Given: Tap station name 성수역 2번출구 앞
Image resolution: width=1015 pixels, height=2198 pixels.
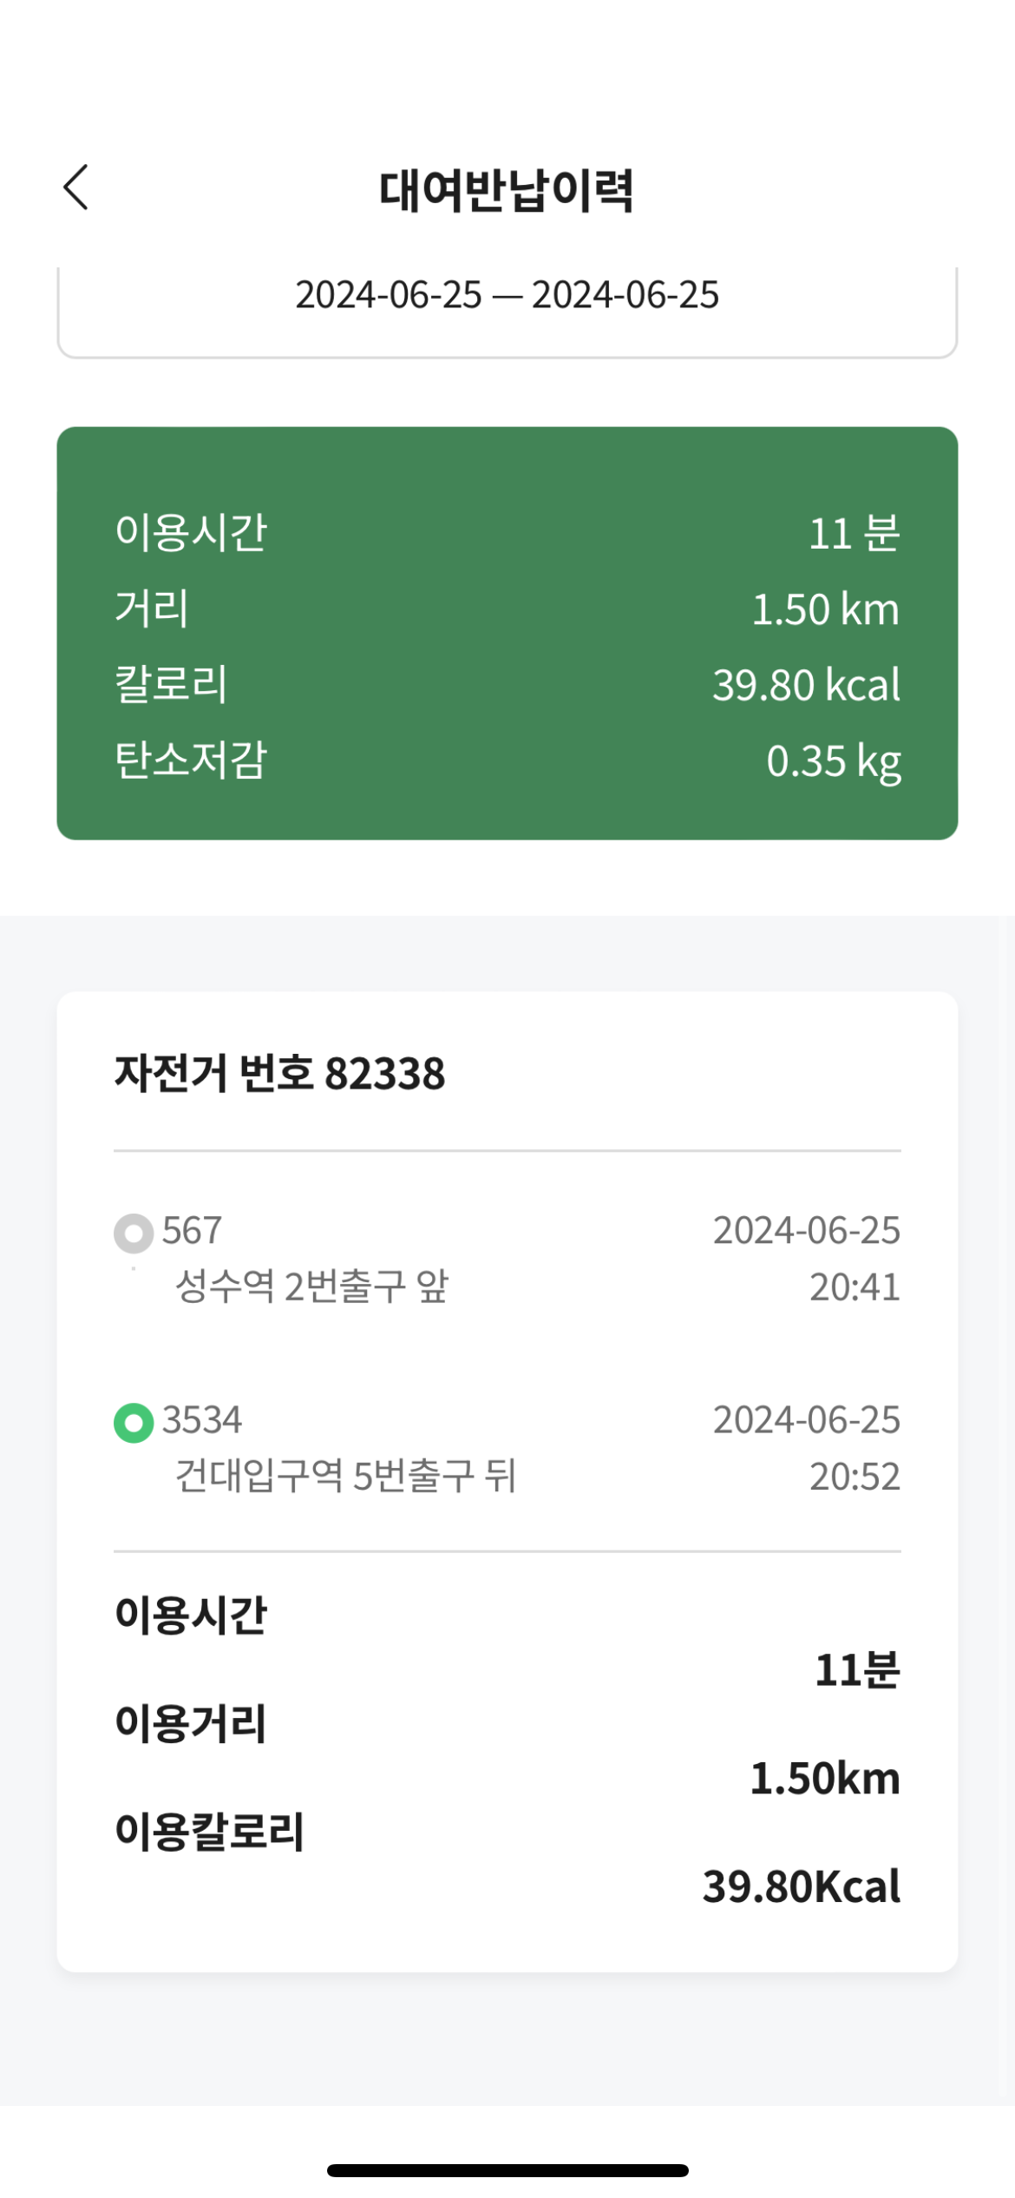Looking at the screenshot, I should point(311,1287).
